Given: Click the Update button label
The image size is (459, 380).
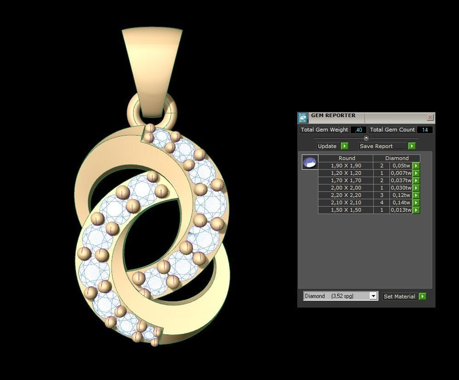Looking at the screenshot, I should point(327,146).
